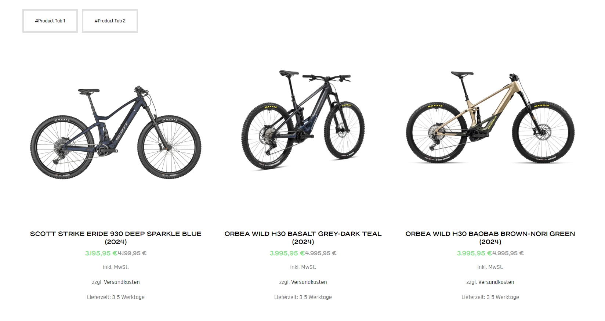The image size is (605, 321).
Task: Open the Orbea Wild H30 Basalt Grey-Dark Teal title
Action: click(303, 238)
